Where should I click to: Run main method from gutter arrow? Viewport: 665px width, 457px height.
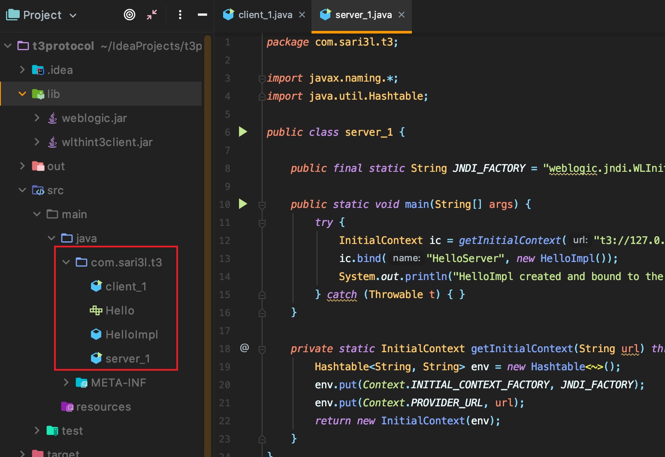pyautogui.click(x=243, y=204)
